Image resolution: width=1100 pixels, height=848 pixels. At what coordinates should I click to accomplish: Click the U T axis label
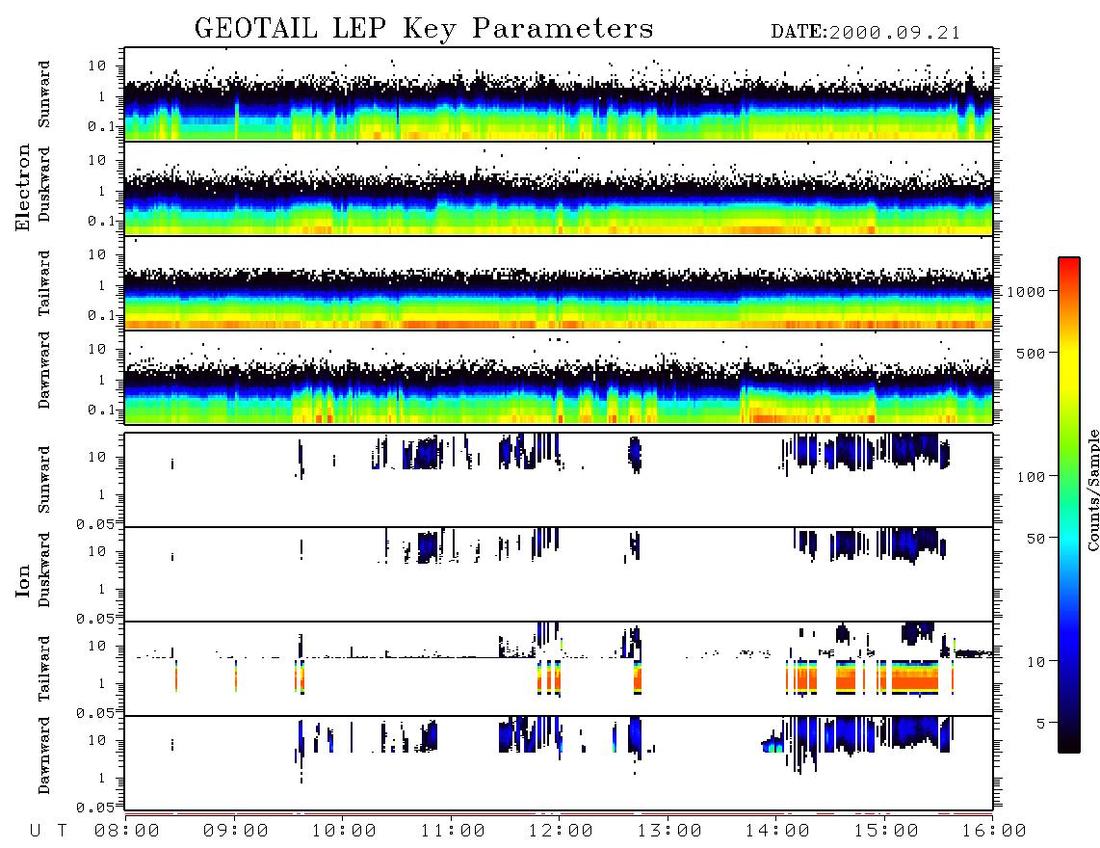coord(48,832)
